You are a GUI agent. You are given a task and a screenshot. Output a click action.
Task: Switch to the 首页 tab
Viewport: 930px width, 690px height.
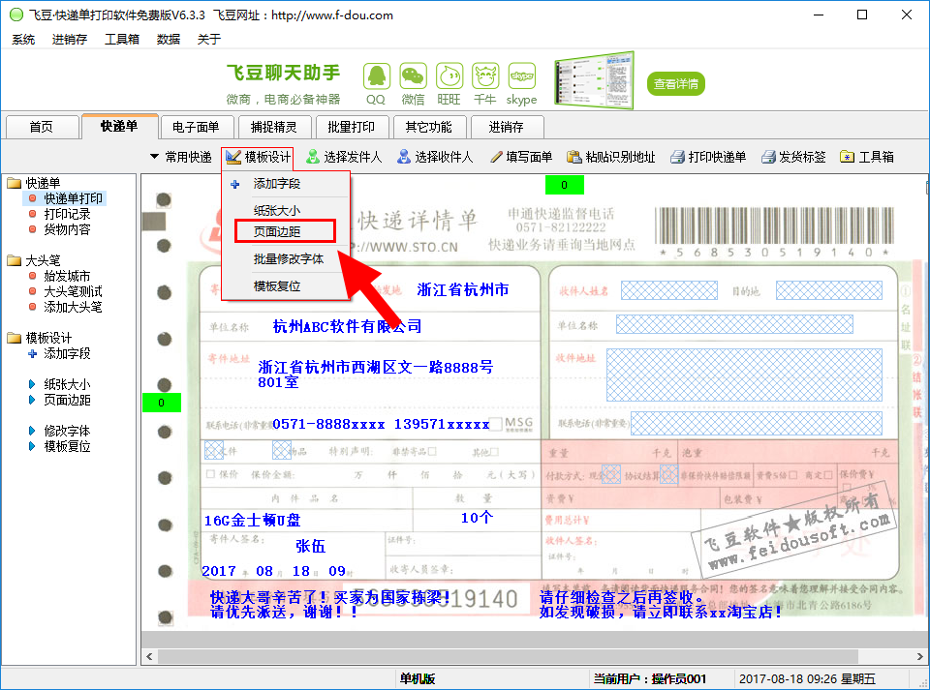pos(42,127)
